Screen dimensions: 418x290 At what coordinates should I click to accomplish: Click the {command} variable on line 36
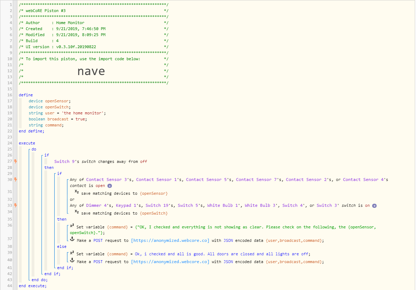pos(117,227)
